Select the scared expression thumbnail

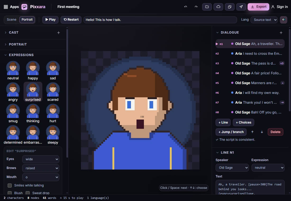coord(53,92)
